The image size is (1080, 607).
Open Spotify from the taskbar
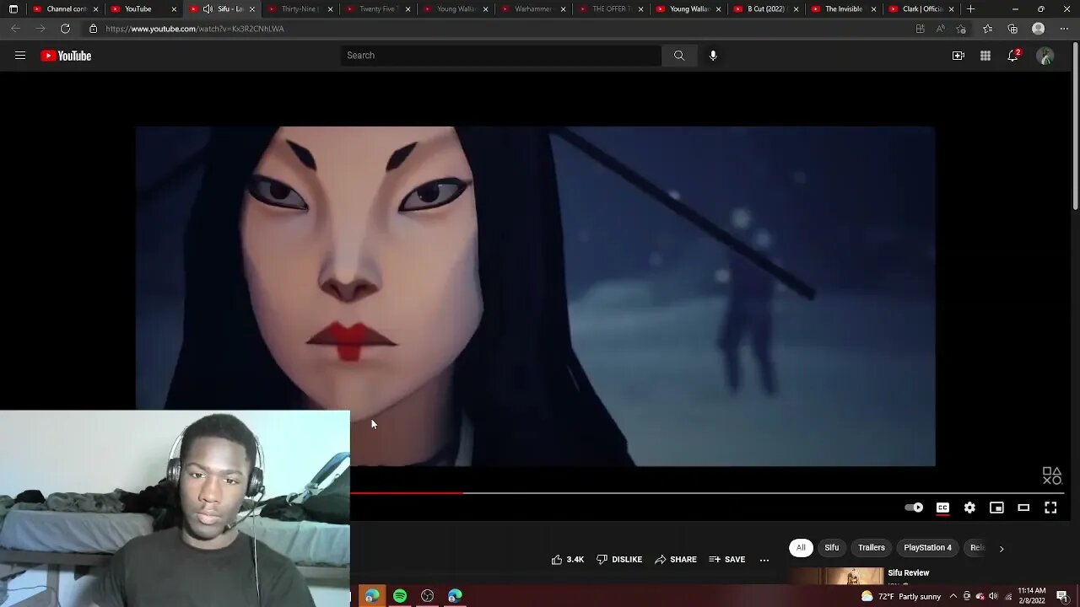pyautogui.click(x=400, y=596)
